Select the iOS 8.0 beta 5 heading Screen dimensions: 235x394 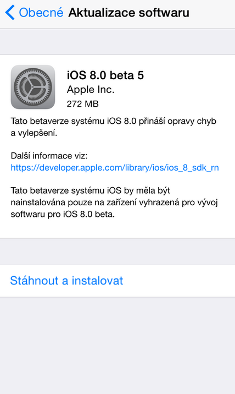click(x=105, y=75)
